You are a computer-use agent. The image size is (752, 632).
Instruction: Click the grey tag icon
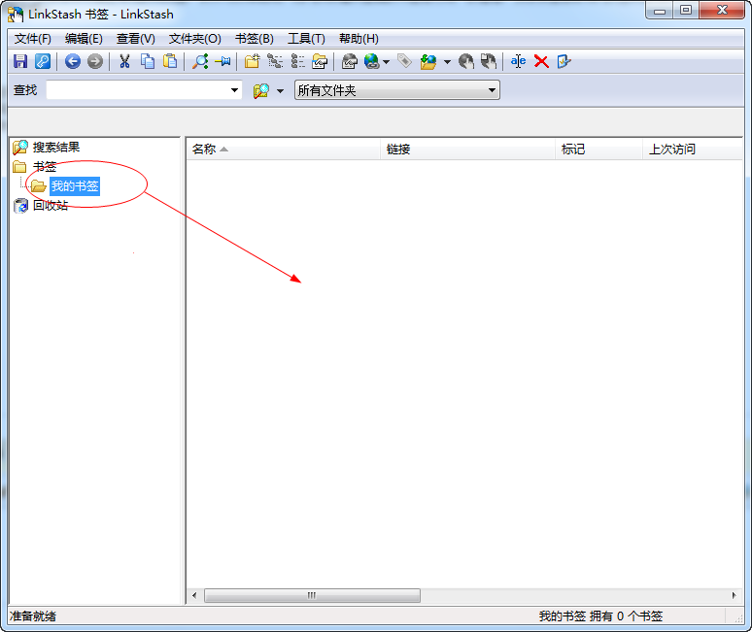[x=405, y=61]
